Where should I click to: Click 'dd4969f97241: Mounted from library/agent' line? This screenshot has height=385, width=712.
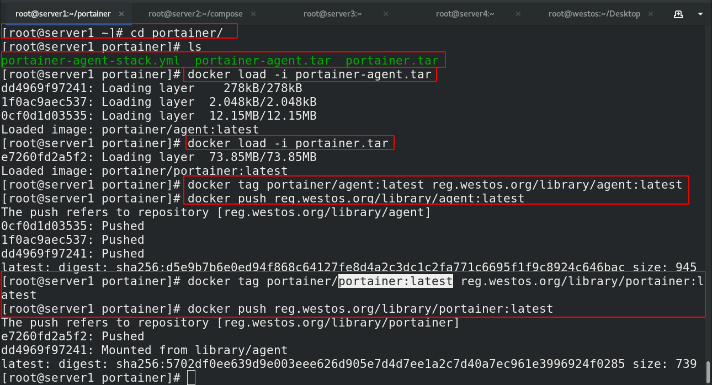click(145, 350)
